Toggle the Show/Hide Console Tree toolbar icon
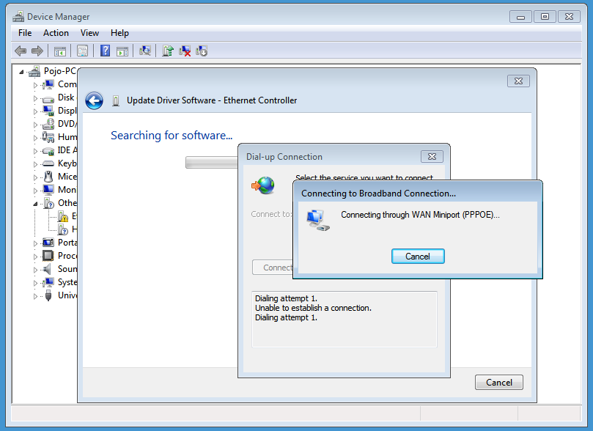The image size is (593, 431). point(60,51)
